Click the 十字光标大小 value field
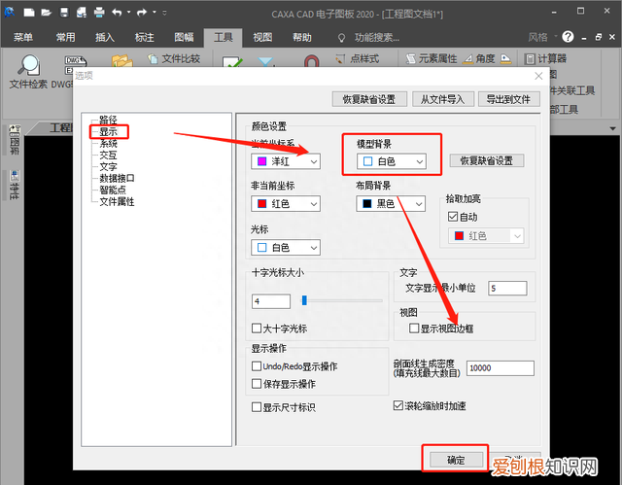The width and height of the screenshot is (622, 485). (271, 301)
